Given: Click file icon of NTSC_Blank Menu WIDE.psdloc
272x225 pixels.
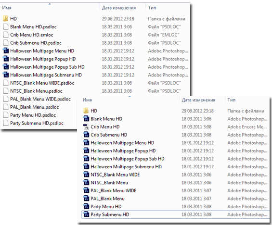Looking at the screenshot, I should pyautogui.click(x=6, y=83).
